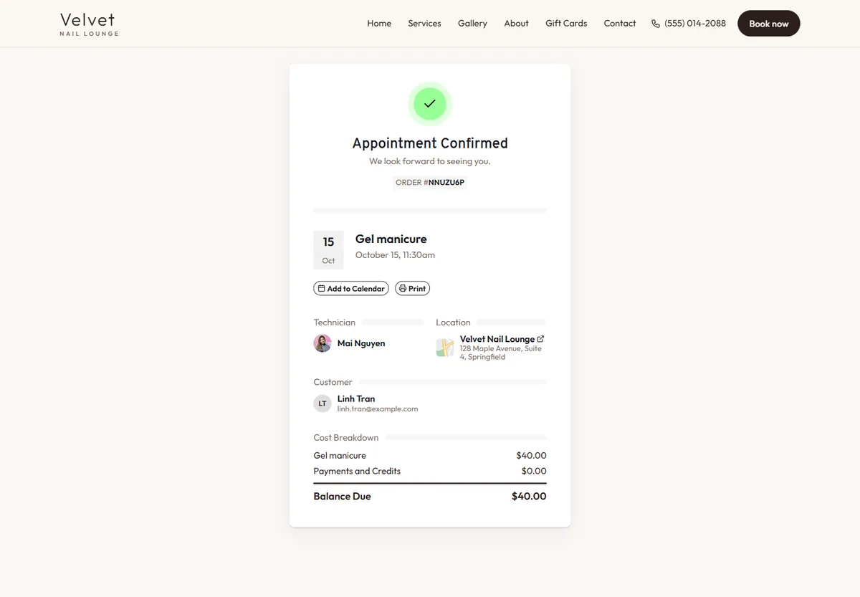The width and height of the screenshot is (860, 597).
Task: Call the (555) 014-2088 phone link
Action: (x=689, y=24)
